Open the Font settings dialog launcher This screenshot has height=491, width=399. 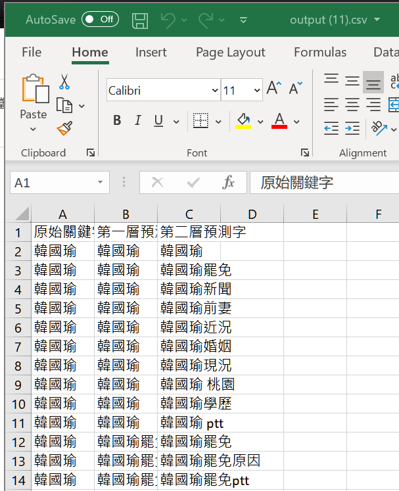[x=305, y=152]
